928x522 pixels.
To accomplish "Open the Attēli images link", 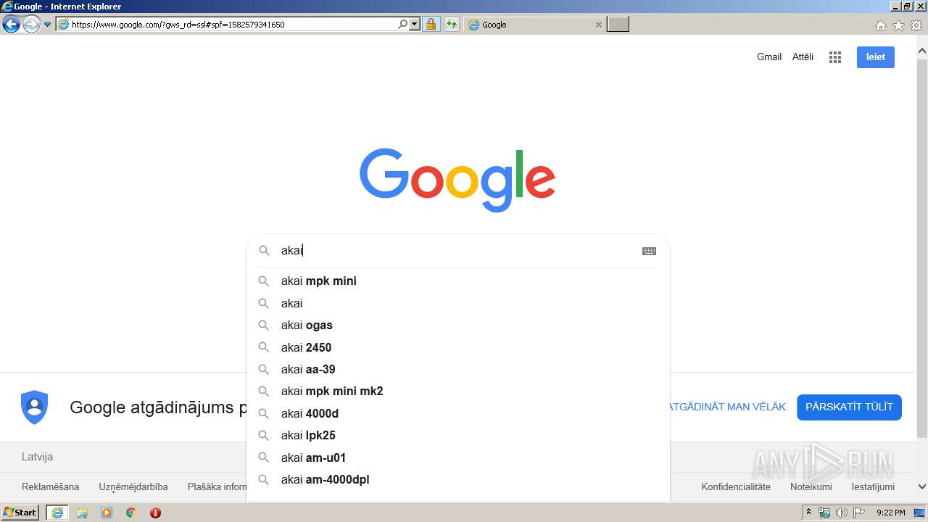I will click(x=803, y=57).
